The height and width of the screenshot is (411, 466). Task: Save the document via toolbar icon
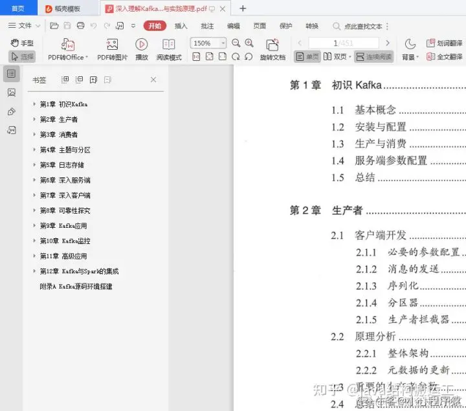tap(67, 26)
